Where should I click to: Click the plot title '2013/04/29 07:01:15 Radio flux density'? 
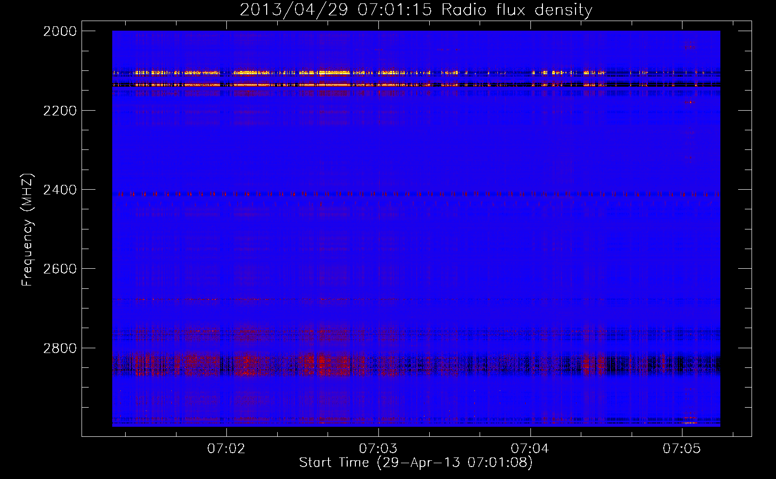pos(416,10)
